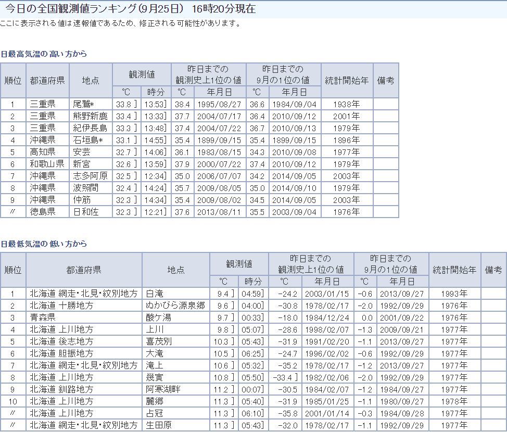Select the '北海道 十勝地方' cell
Viewport: 507px width, 432px height.
(x=84, y=306)
